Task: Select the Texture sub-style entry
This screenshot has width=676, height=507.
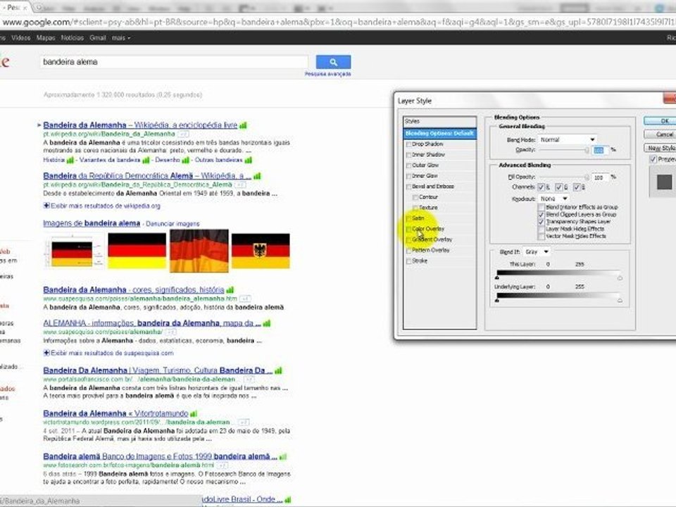Action: [428, 208]
